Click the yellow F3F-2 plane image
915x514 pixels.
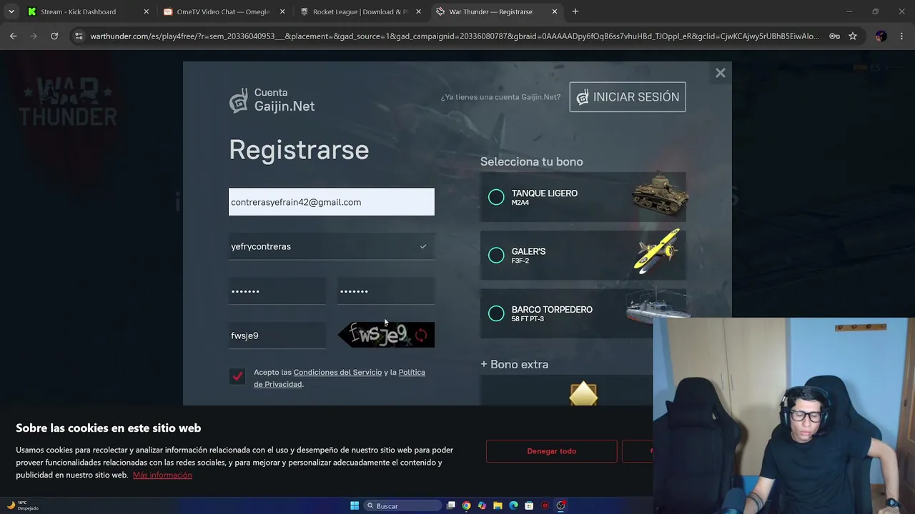point(656,251)
